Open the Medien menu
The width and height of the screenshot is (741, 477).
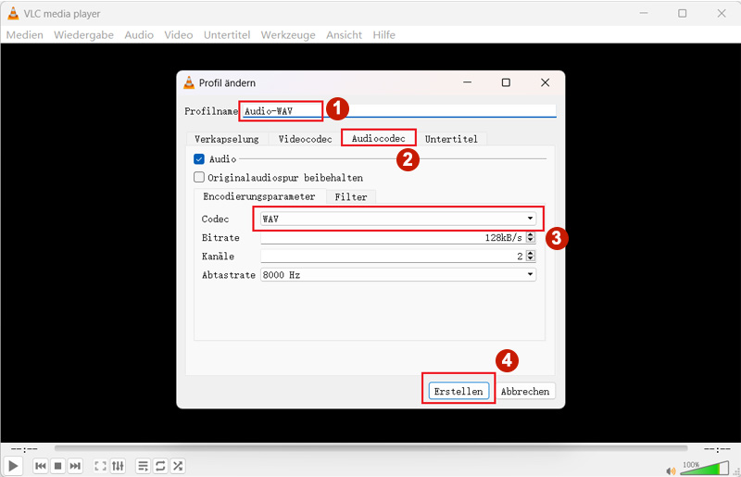(x=25, y=35)
